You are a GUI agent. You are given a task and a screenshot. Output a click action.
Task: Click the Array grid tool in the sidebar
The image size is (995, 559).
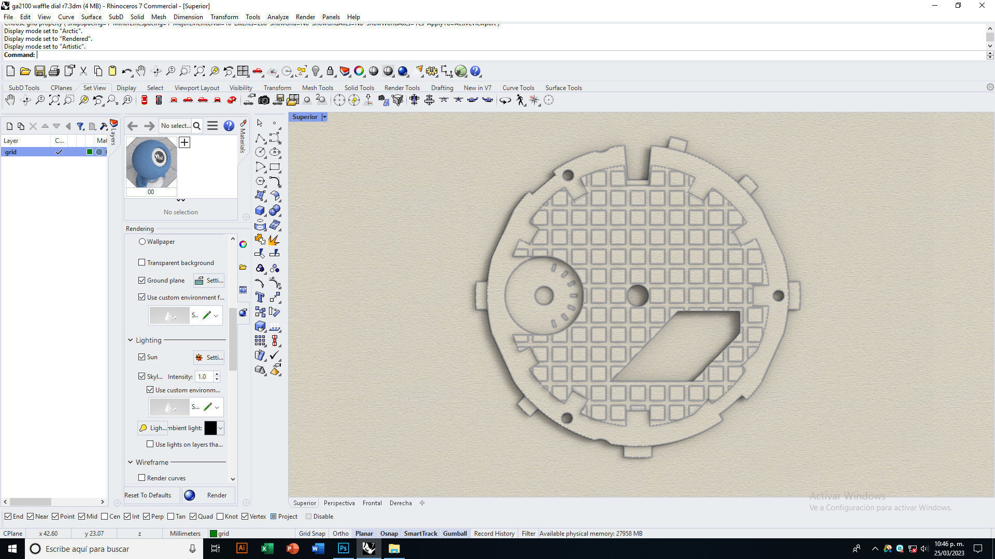pos(260,341)
